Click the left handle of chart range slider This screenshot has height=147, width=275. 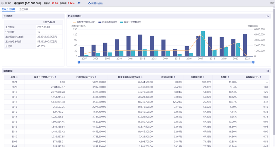point(79,62)
